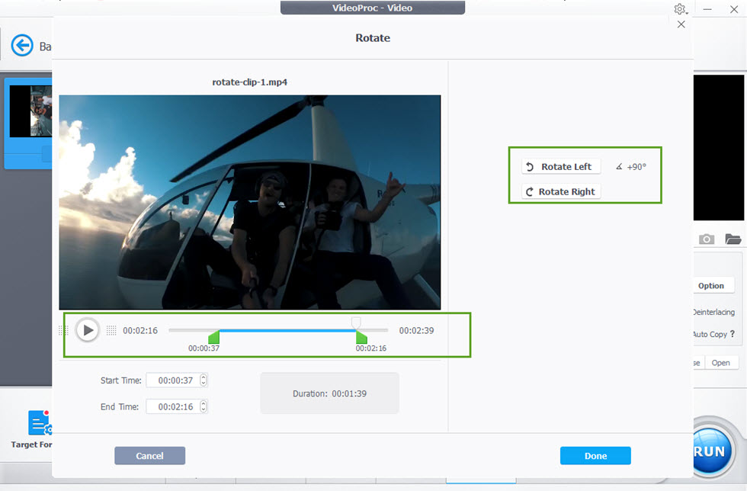The image size is (747, 491).
Task: Play the rotate-clip-1.mp4 preview
Action: coord(88,330)
